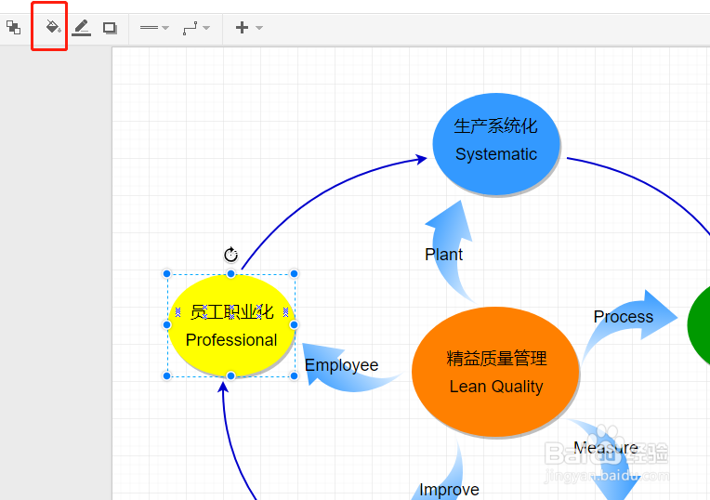Click the rotation handle above yellow ellipse
The height and width of the screenshot is (500, 710).
pos(230,255)
